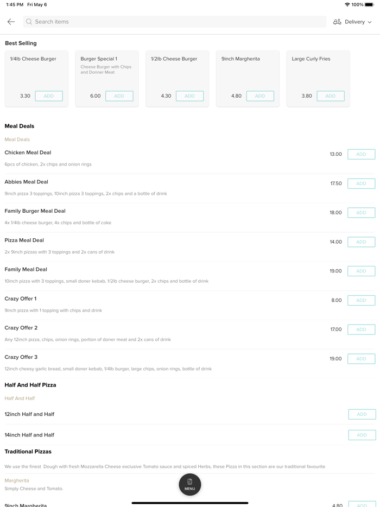
Task: Open the Margherita subcategory link
Action: click(x=17, y=480)
